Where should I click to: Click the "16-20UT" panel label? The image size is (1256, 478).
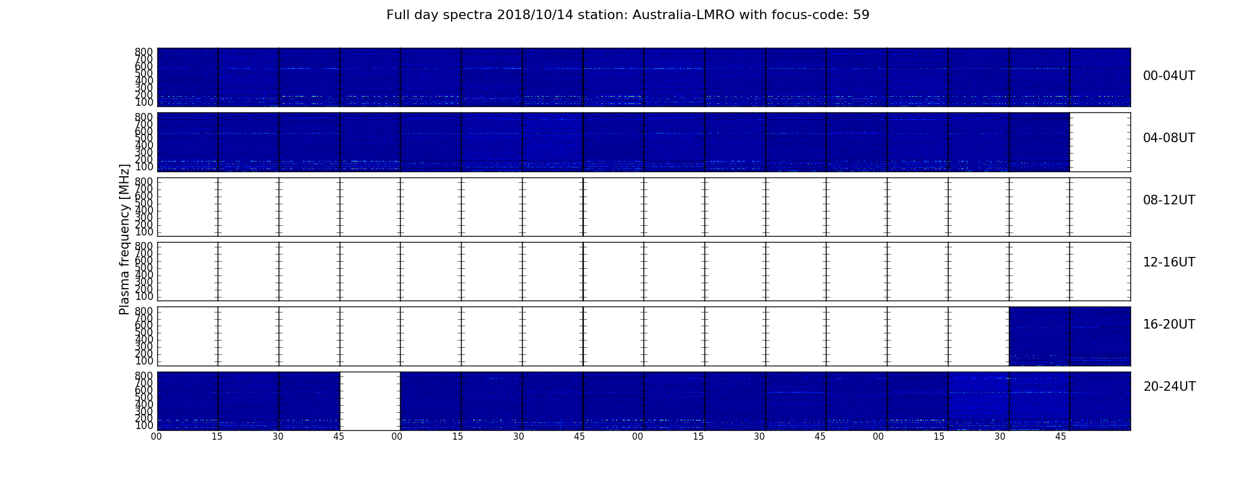[1169, 324]
